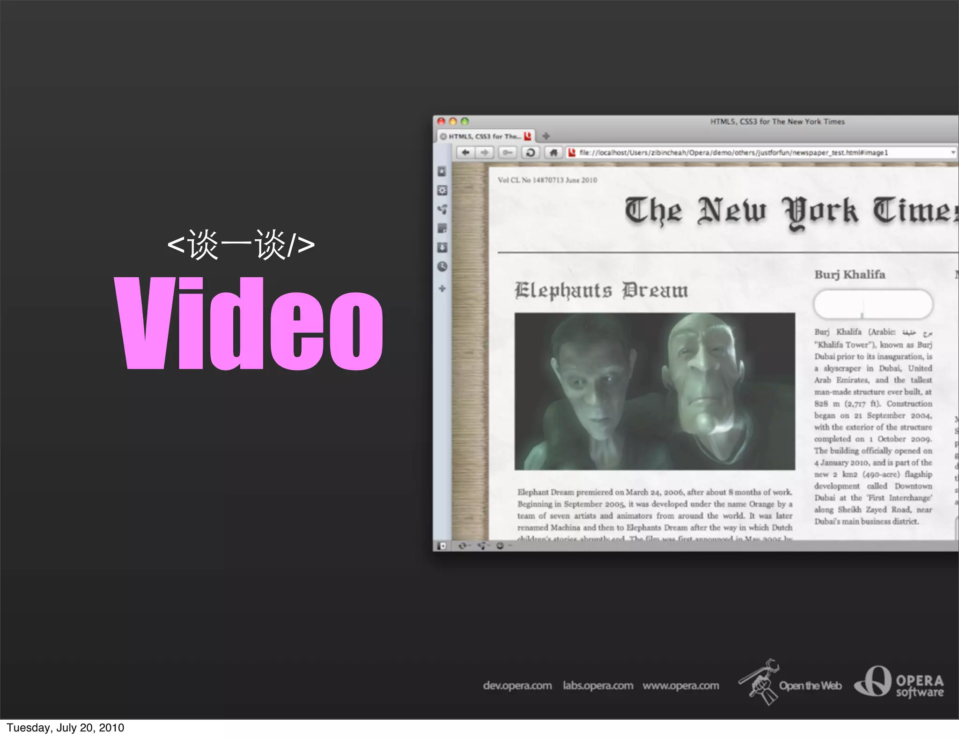959x738 pixels.
Task: Close the Opera window with the red button
Action: [x=441, y=121]
